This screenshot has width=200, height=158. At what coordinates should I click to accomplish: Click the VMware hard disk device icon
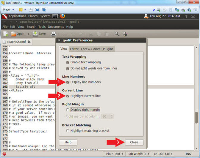(159, 10)
